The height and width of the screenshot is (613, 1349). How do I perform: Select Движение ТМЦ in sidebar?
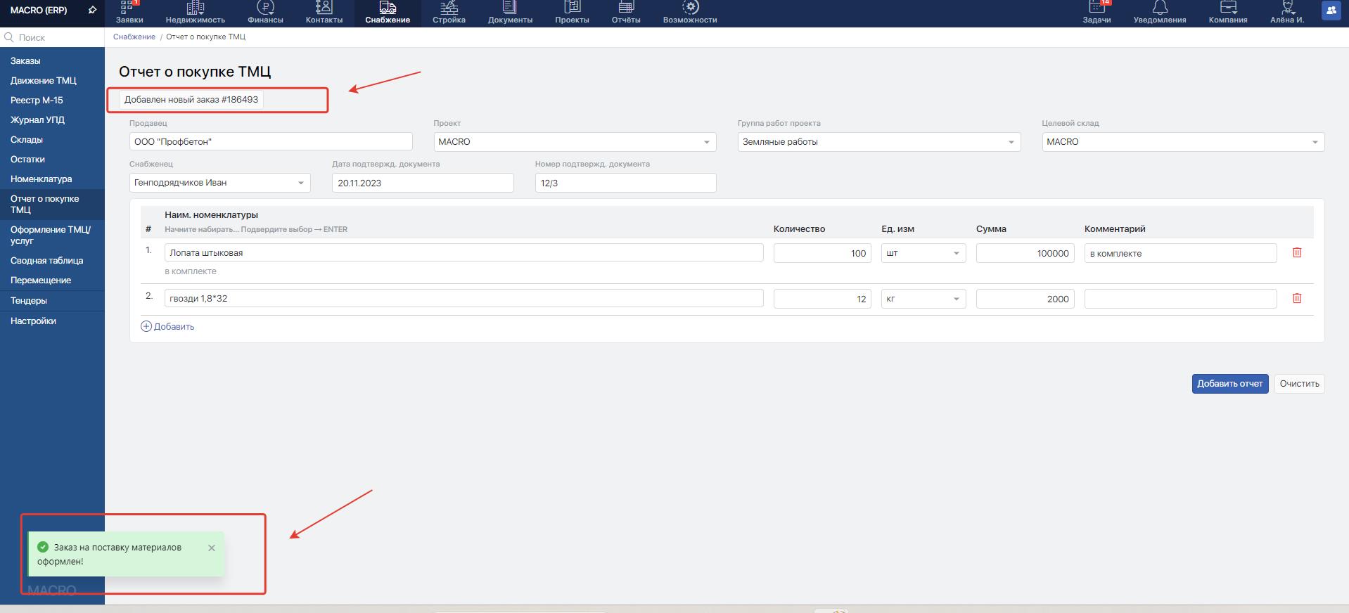[44, 80]
